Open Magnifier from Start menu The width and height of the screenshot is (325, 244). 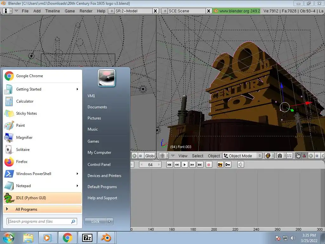click(x=43, y=137)
